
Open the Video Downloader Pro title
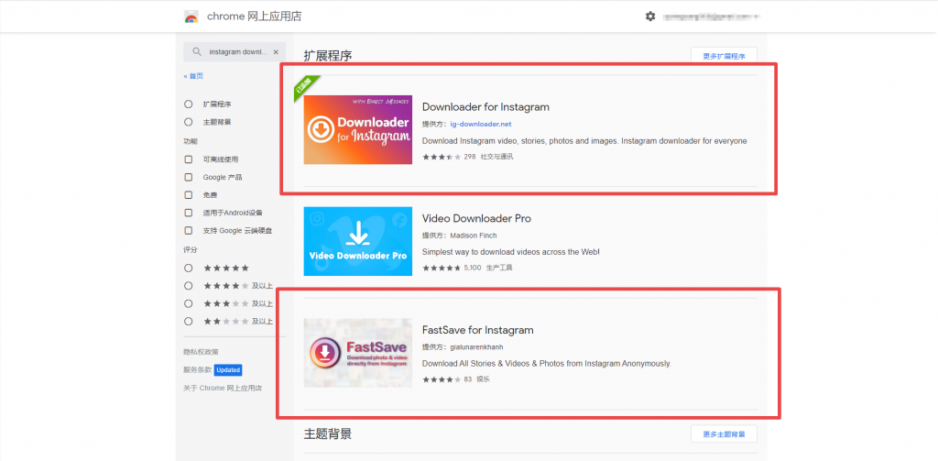click(x=476, y=218)
